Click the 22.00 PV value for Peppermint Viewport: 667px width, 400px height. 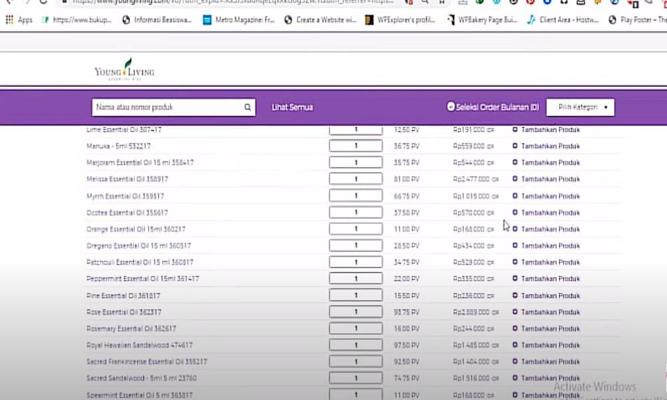406,279
